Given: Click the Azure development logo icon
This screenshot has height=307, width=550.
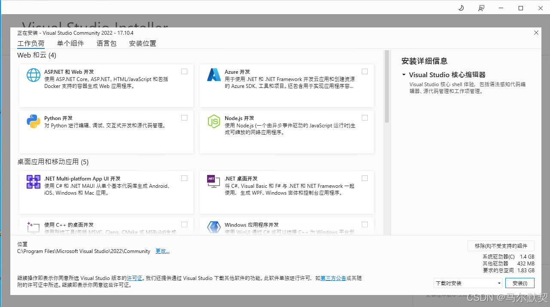Looking at the screenshot, I should (x=214, y=75).
